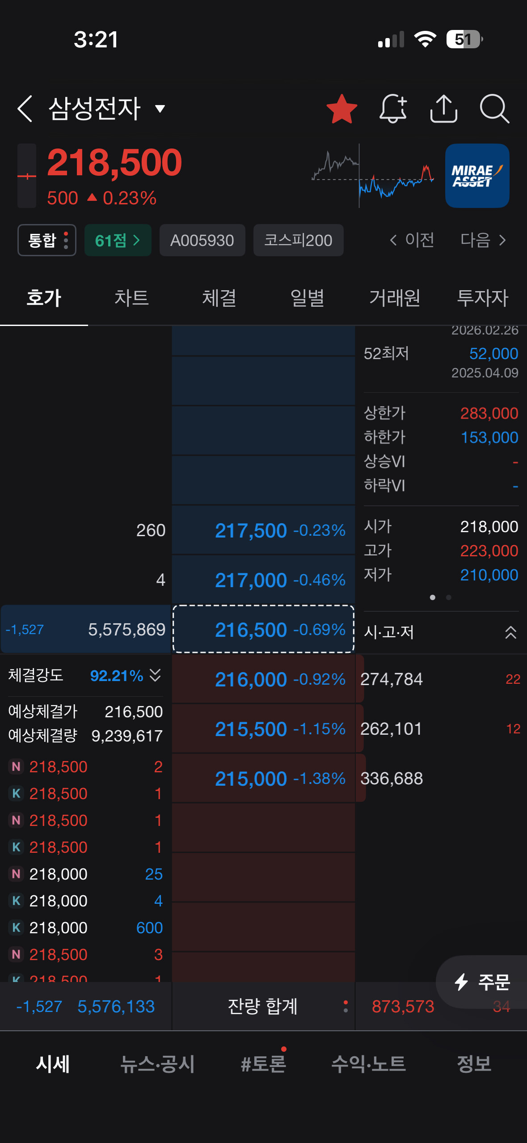The width and height of the screenshot is (527, 1143).
Task: Switch to the 차트 tab
Action: (131, 298)
